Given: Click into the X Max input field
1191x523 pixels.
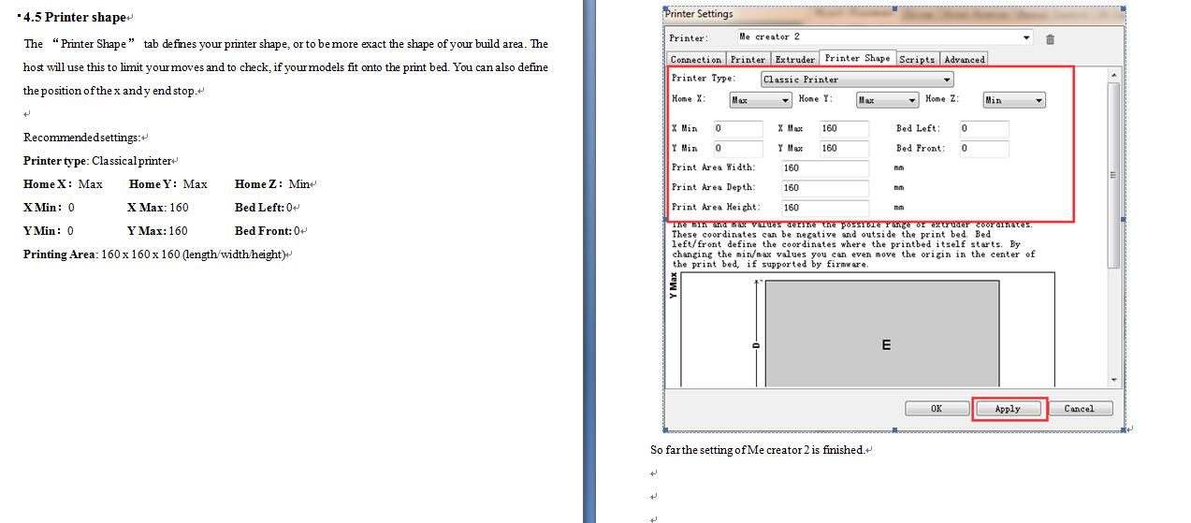Looking at the screenshot, I should (x=844, y=128).
